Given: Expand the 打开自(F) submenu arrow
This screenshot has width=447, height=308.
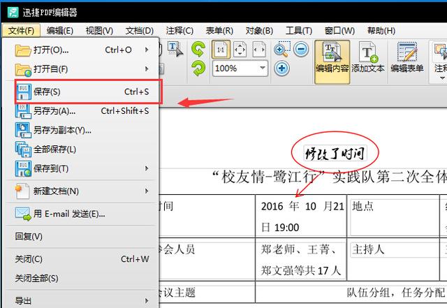Looking at the screenshot, I should pos(147,69).
